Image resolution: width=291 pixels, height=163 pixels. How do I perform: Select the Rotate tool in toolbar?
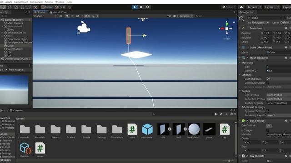[10, 7]
